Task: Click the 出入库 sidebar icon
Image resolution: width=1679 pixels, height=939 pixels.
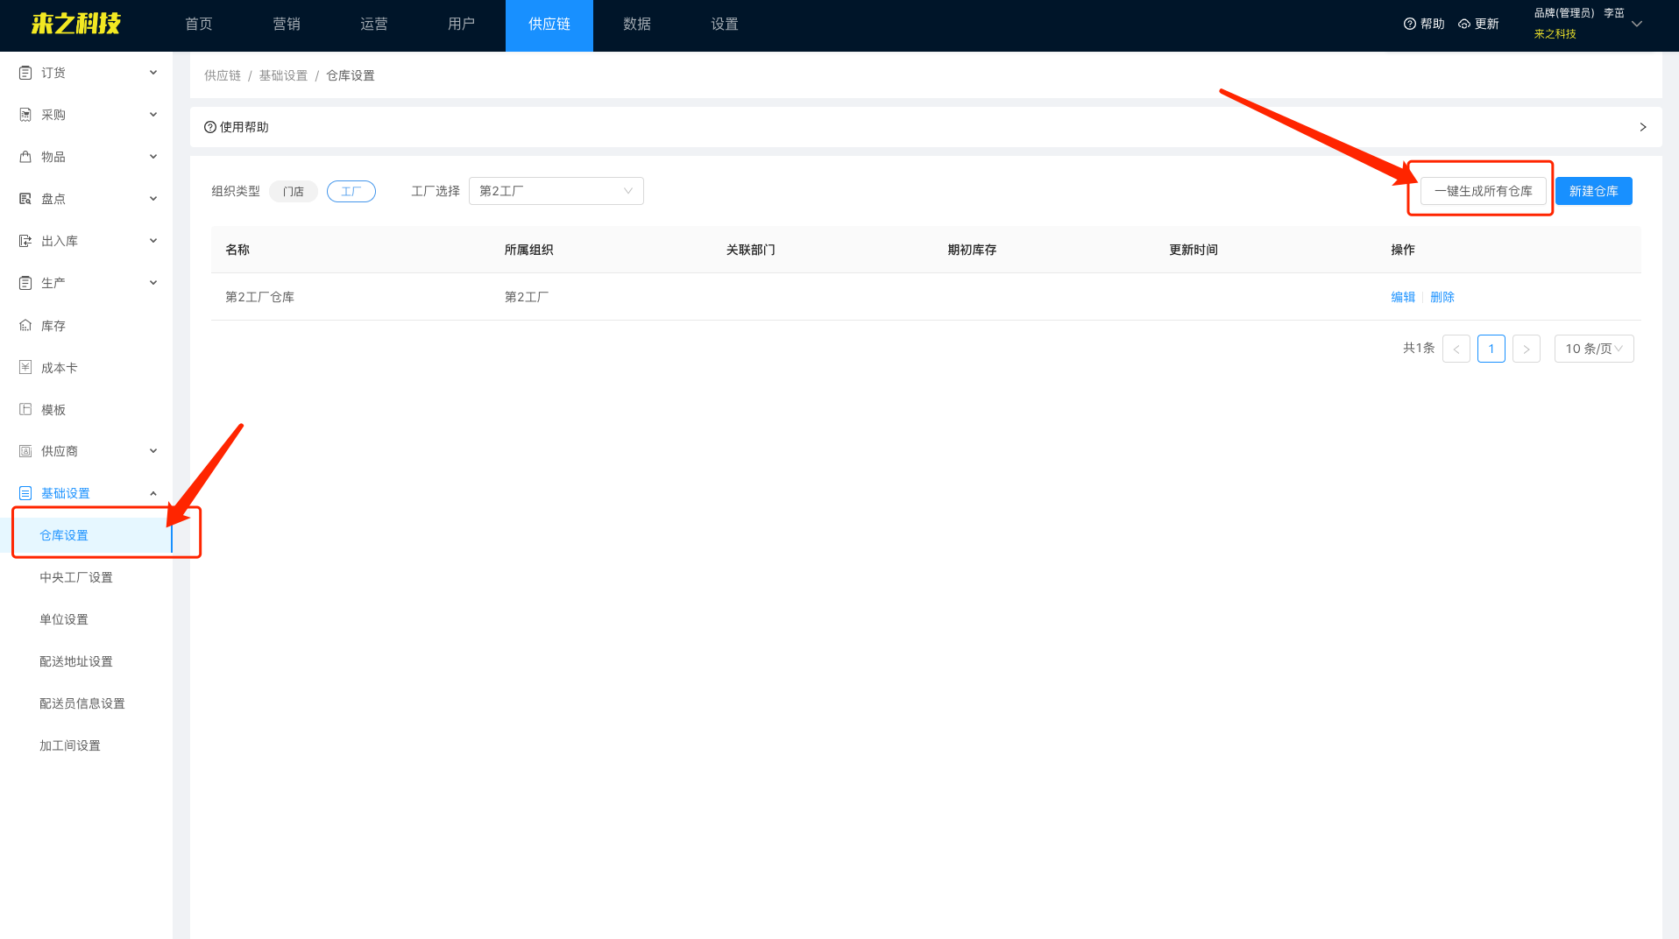Action: pyautogui.click(x=25, y=241)
